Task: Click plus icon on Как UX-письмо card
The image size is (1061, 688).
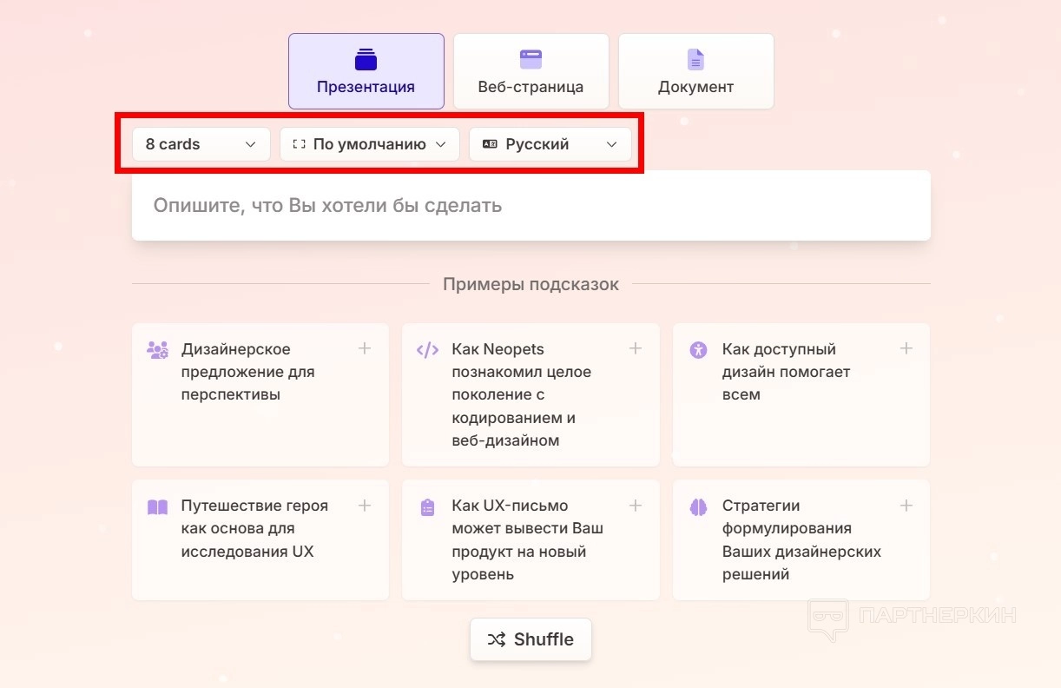Action: 636,505
